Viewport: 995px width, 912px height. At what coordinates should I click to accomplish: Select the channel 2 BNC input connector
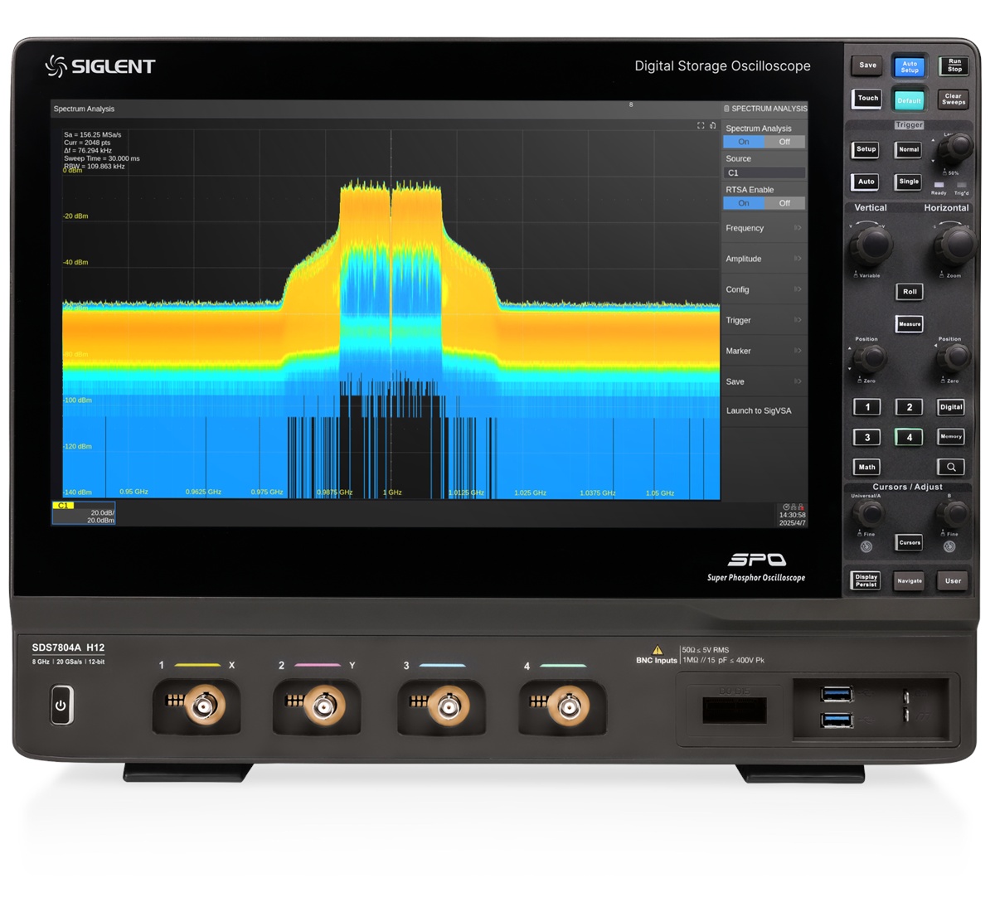[x=323, y=706]
